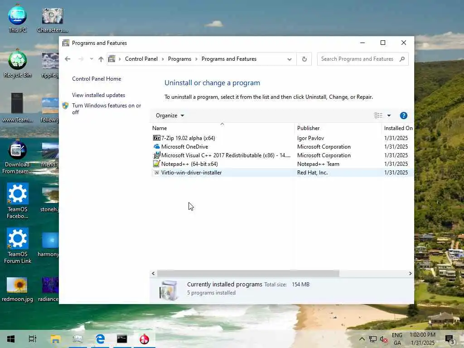Click the Igor Pavlov publisher cell
The image size is (464, 348).
[310, 138]
